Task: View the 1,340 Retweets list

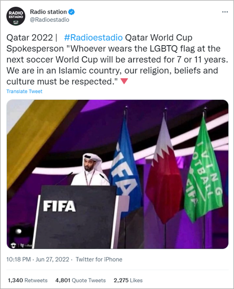Action: 28,280
